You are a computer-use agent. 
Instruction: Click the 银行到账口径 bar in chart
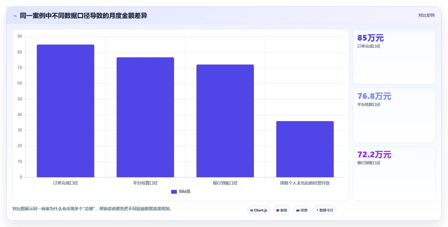click(225, 121)
